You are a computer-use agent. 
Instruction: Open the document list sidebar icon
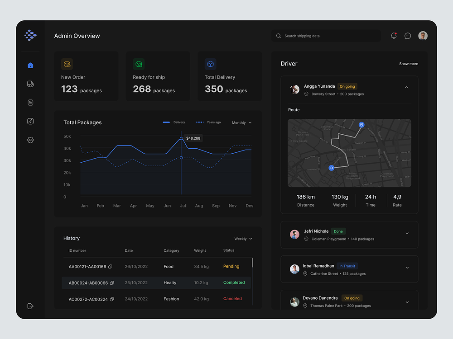point(30,103)
